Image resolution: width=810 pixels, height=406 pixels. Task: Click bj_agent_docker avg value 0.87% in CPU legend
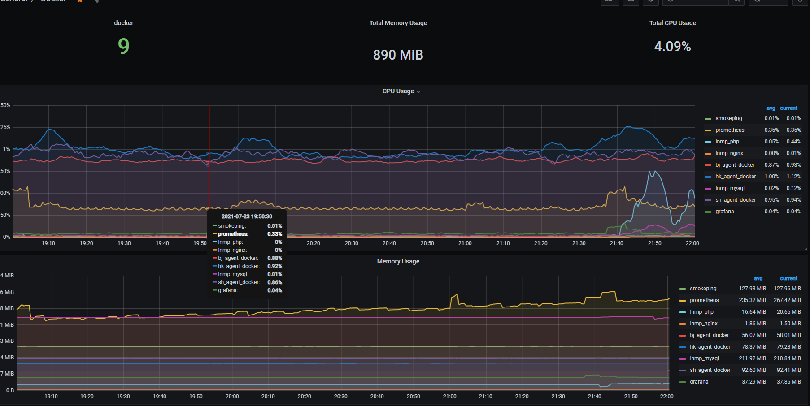point(771,165)
